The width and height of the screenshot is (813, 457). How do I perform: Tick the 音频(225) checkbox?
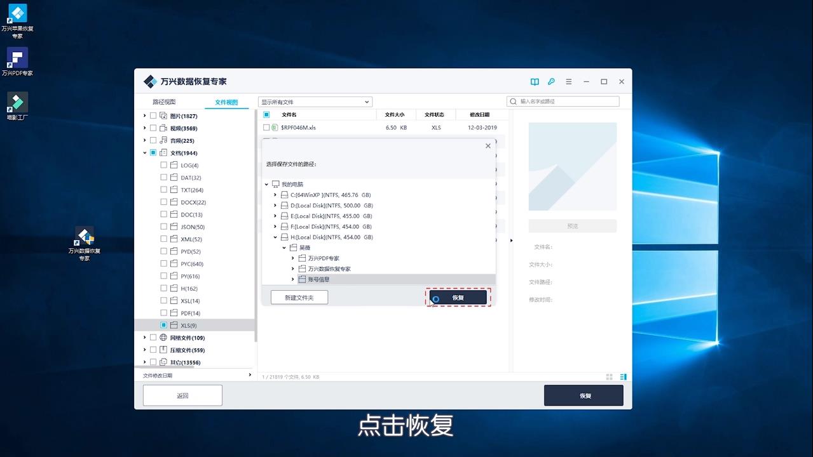tap(153, 140)
